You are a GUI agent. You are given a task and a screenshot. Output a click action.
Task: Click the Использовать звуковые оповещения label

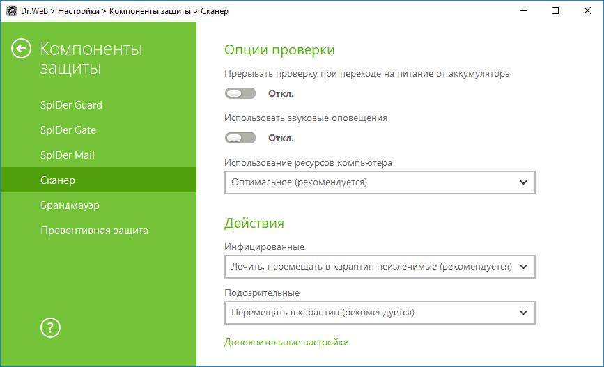pyautogui.click(x=306, y=118)
